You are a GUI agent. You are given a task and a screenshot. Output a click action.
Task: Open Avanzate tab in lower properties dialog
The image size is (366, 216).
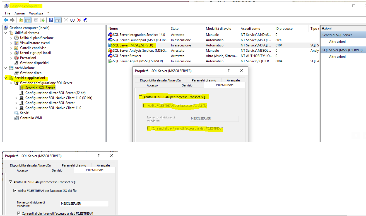(103, 165)
